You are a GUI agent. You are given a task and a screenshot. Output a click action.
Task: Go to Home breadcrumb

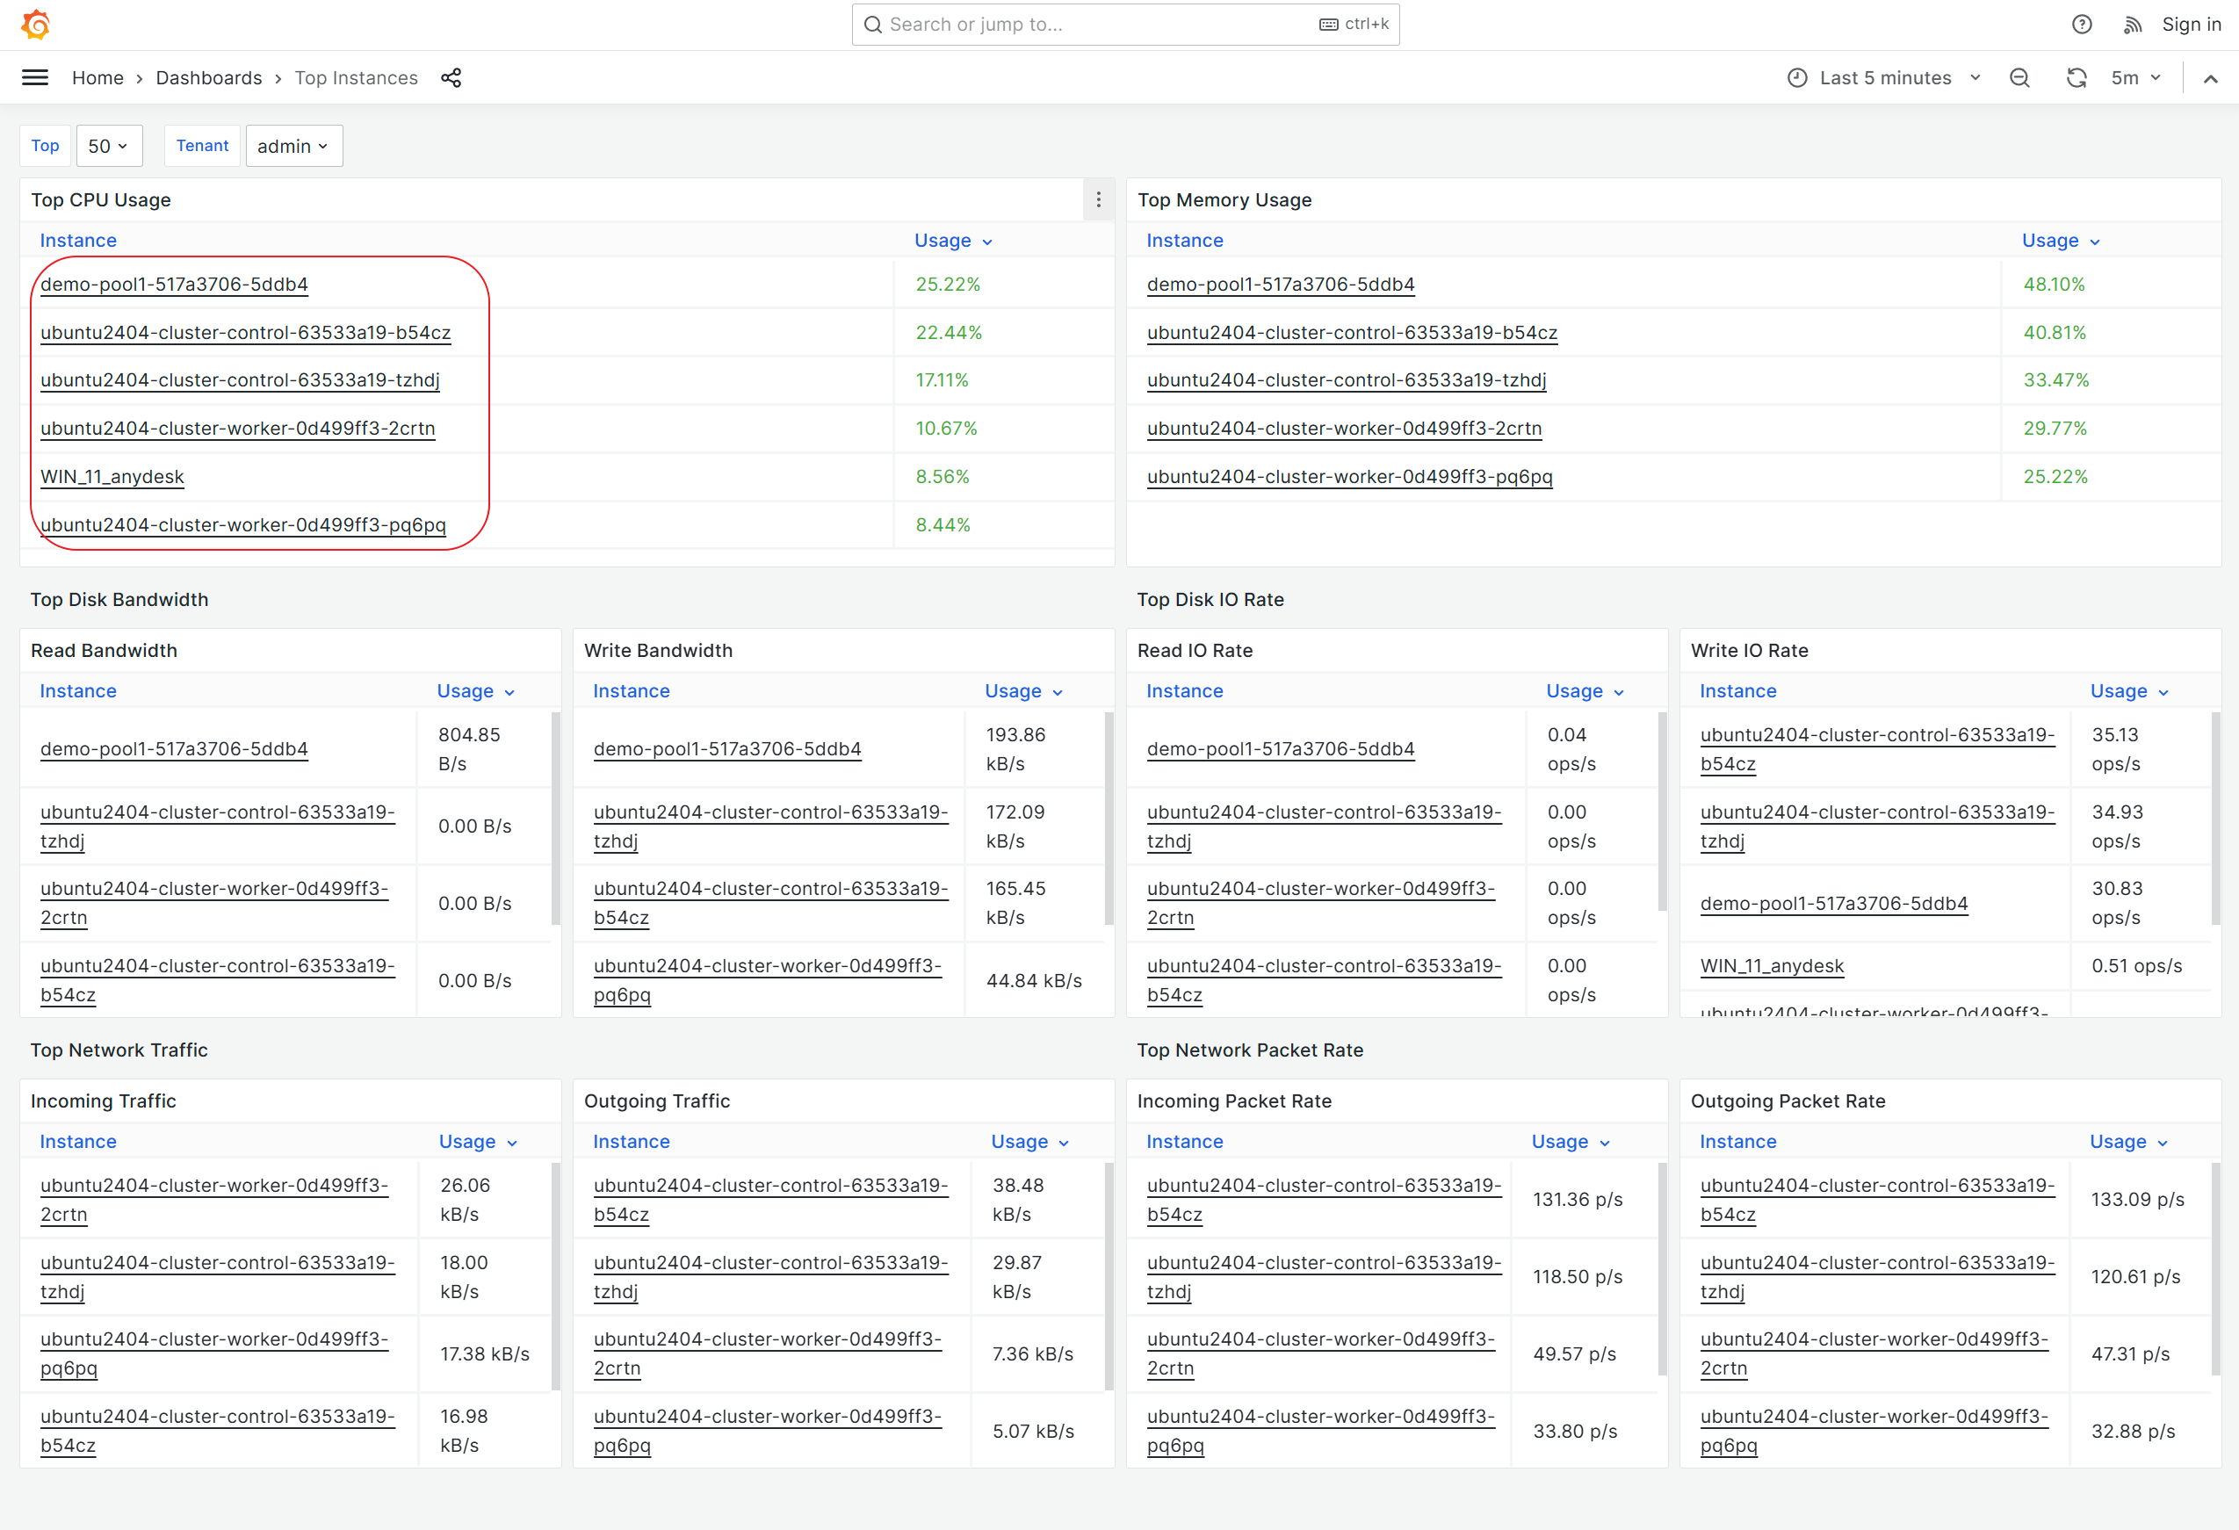[x=98, y=78]
